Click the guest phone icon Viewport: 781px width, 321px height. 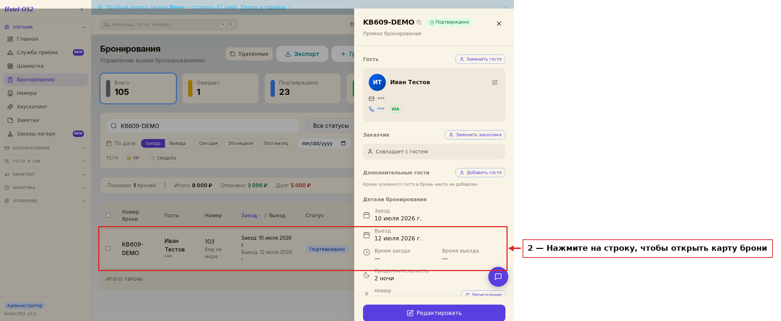pyautogui.click(x=372, y=109)
